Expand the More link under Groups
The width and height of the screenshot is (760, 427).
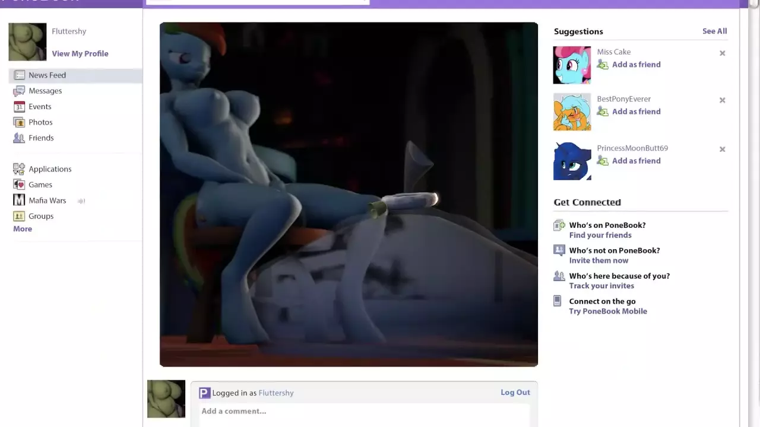(23, 229)
